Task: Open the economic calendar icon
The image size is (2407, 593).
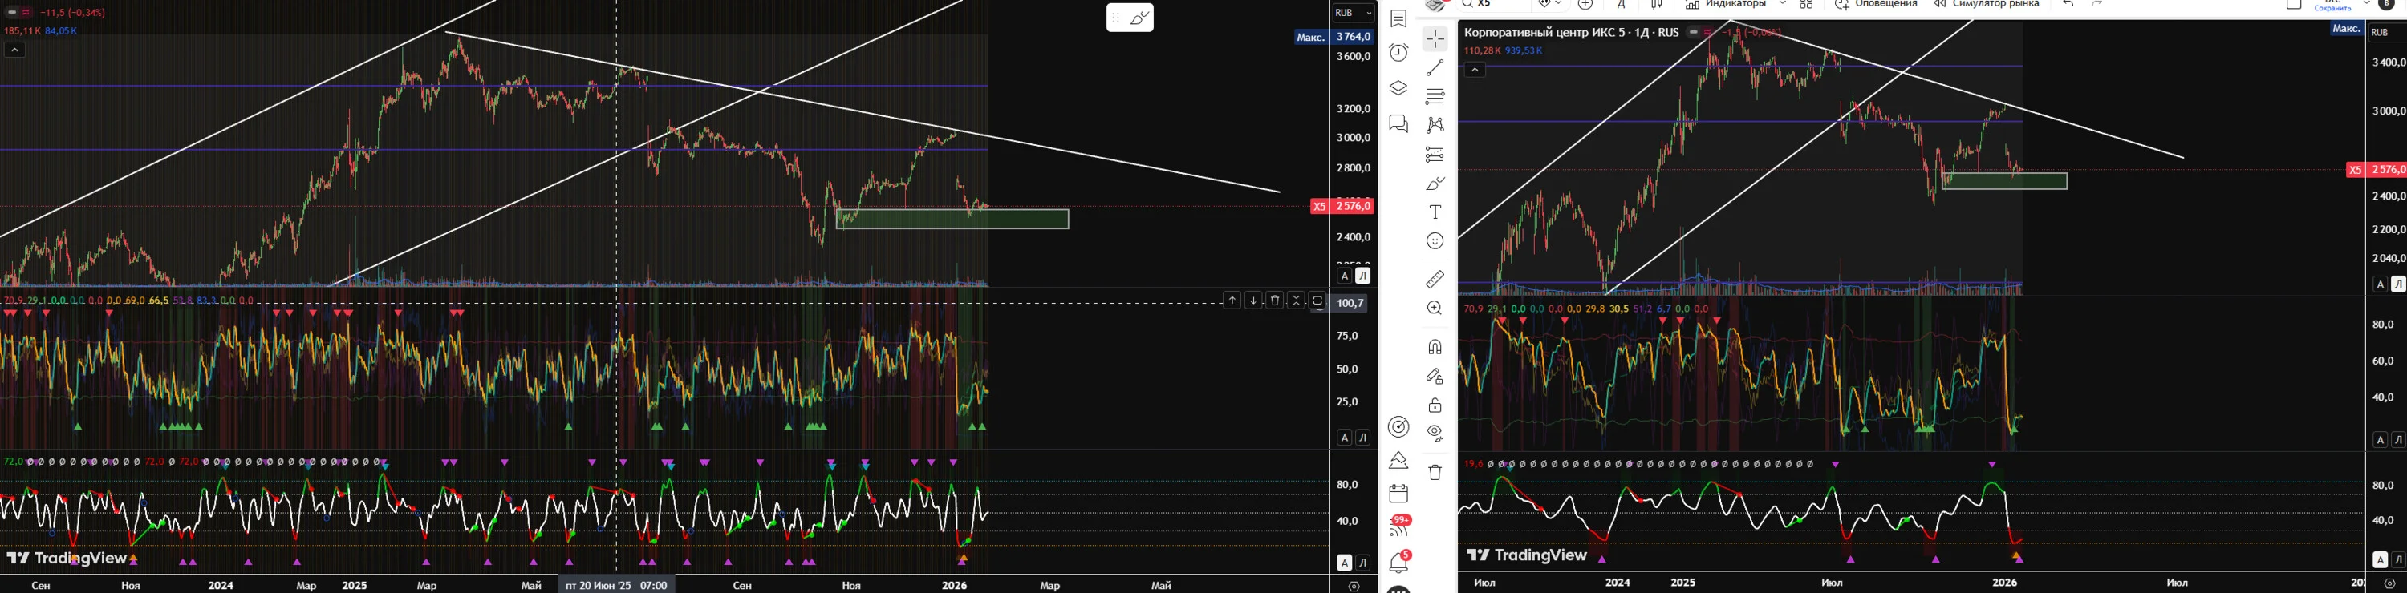Action: (1398, 493)
